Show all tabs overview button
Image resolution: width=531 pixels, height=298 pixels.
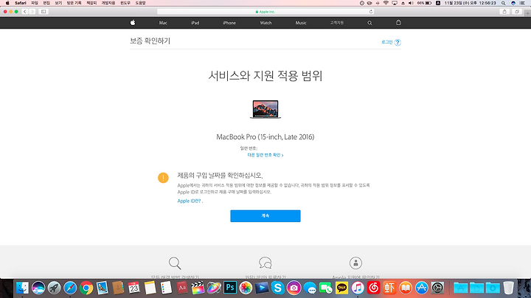(x=517, y=12)
